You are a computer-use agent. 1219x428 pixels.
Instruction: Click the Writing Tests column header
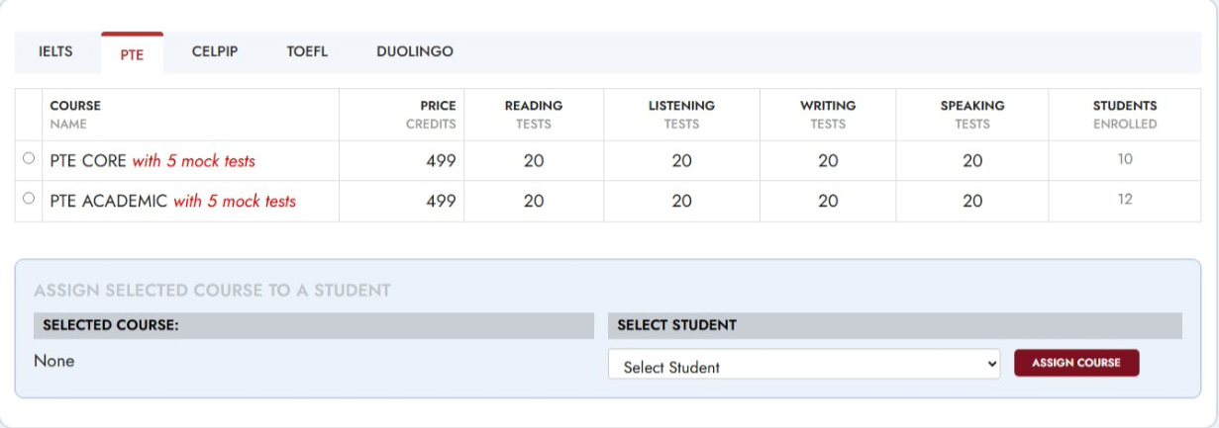click(x=828, y=114)
